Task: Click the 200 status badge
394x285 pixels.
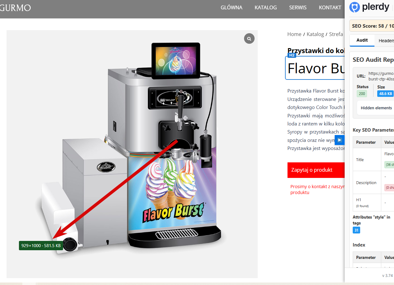Action: click(362, 93)
